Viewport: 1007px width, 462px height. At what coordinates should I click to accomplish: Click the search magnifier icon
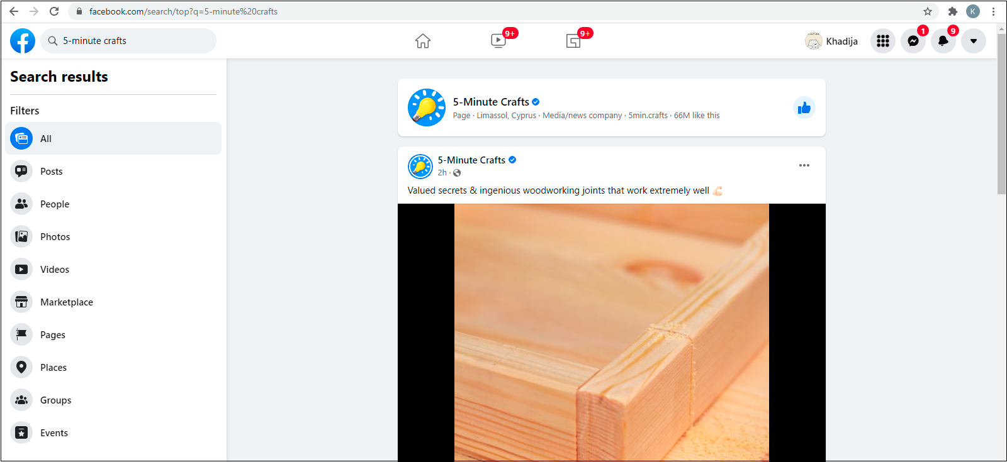pos(53,41)
